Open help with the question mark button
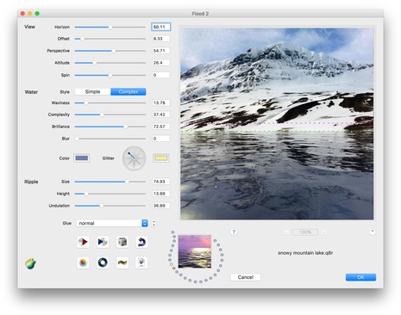The width and height of the screenshot is (401, 315). (234, 232)
